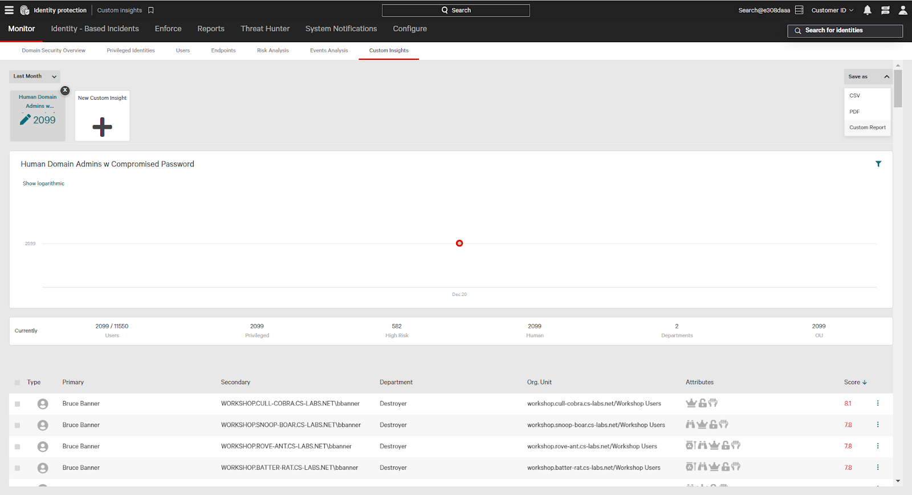
Task: Click the Primary column header
Action: [x=73, y=382]
